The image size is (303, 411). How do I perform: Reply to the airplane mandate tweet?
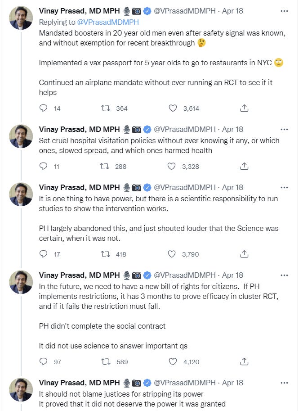click(44, 108)
